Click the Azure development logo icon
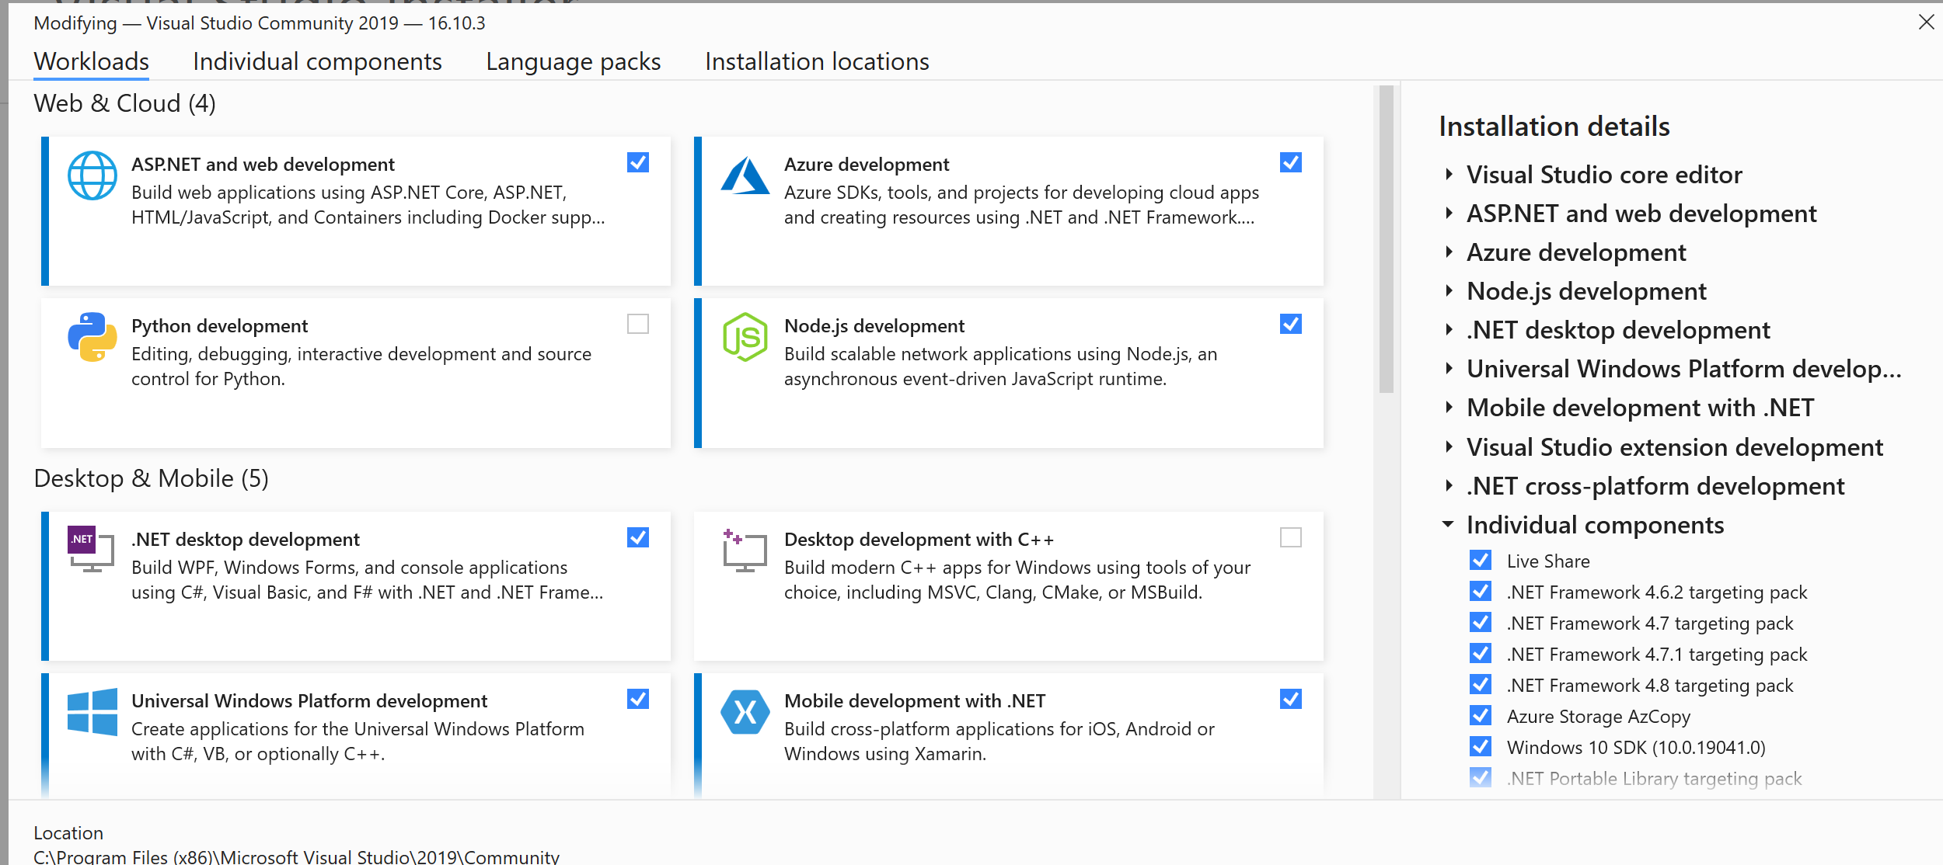 (x=745, y=175)
